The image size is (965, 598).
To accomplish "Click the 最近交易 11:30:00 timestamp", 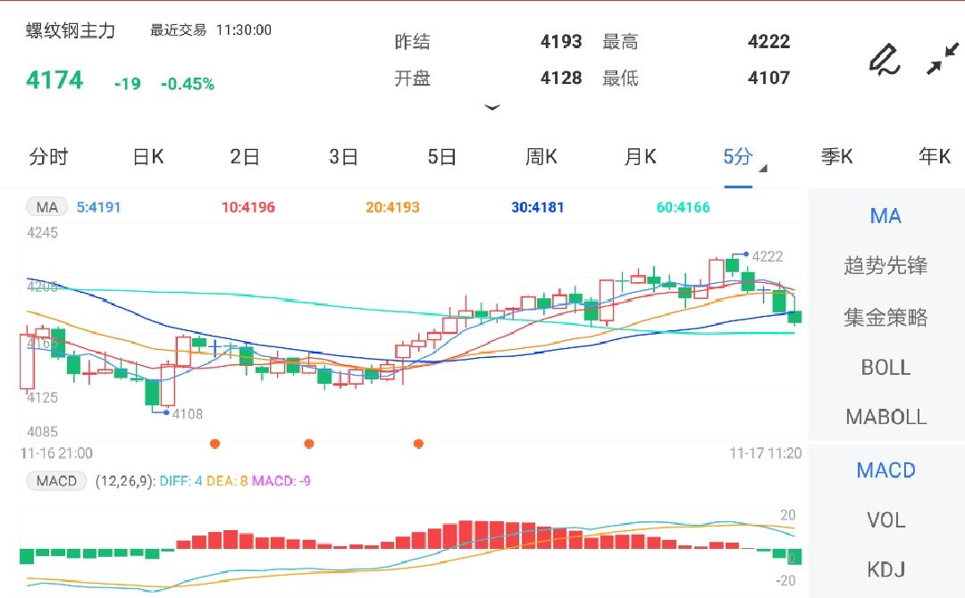I will [211, 30].
